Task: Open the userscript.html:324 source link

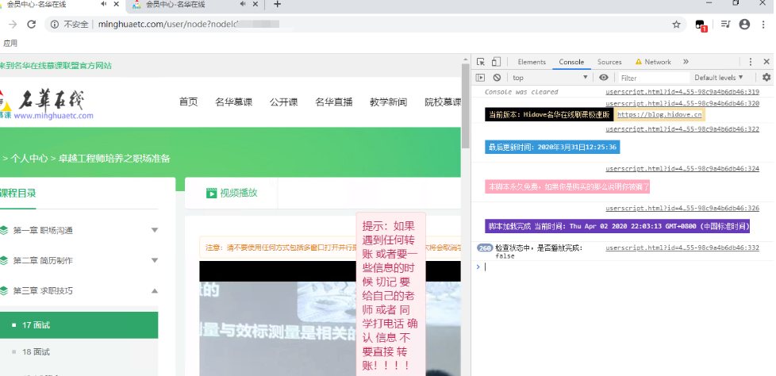Action: click(x=682, y=169)
